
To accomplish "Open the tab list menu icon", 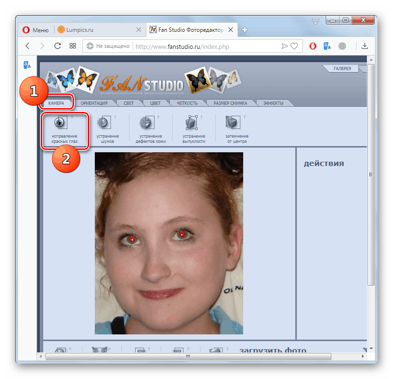I will tap(315, 21).
